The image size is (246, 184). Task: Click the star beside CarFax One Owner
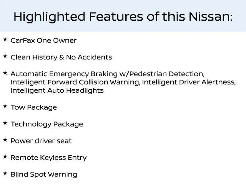5,39
